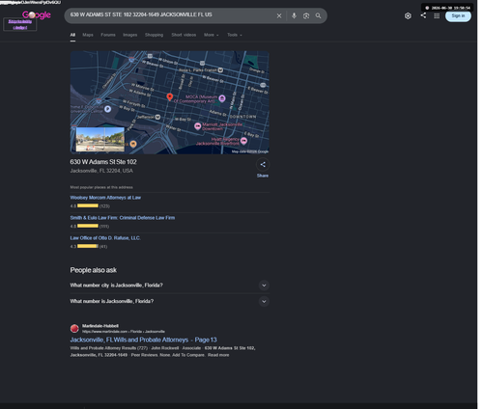Screen dimensions: 483x409
Task: Click the parking marker on the map
Action: pos(108,109)
